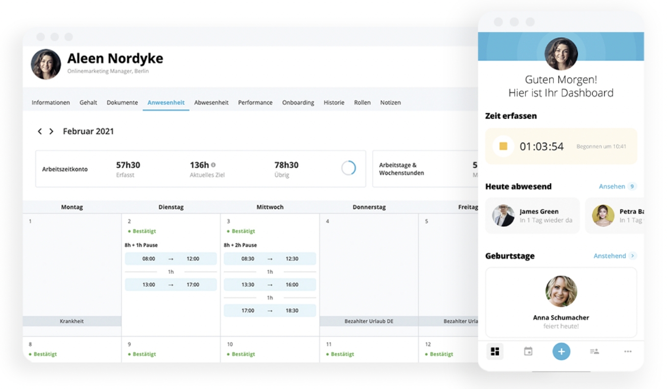The image size is (668, 389).
Task: Switch to the Historie tab
Action: point(334,103)
